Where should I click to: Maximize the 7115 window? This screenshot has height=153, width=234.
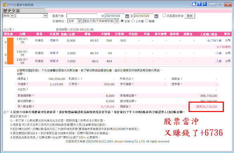[x=220, y=4]
